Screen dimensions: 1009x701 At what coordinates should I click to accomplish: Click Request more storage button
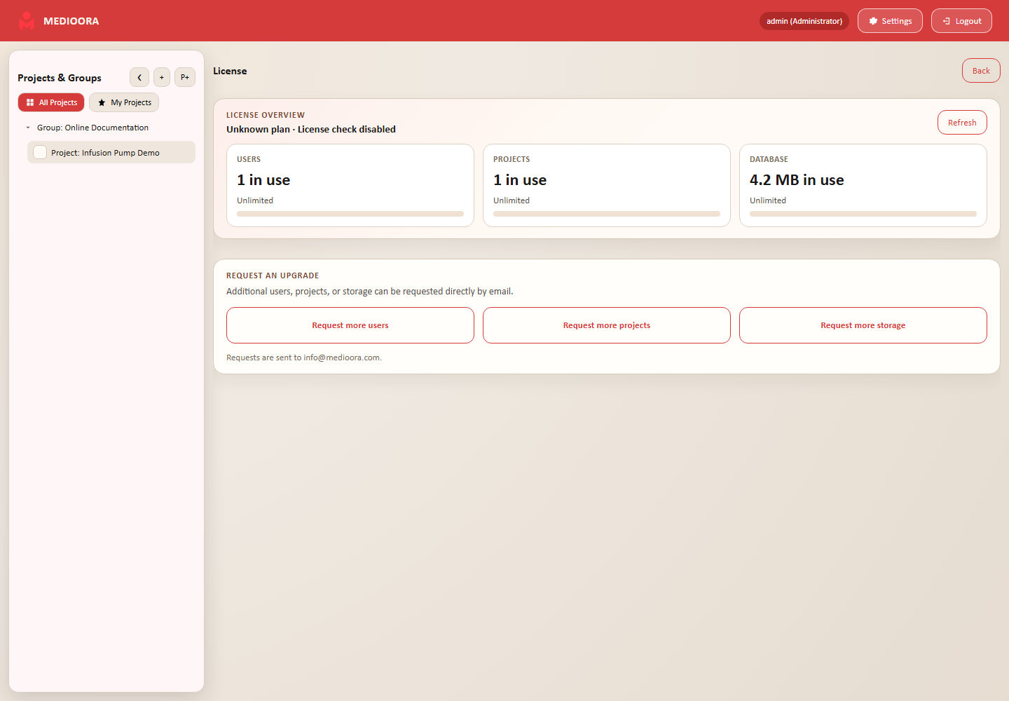coord(863,325)
